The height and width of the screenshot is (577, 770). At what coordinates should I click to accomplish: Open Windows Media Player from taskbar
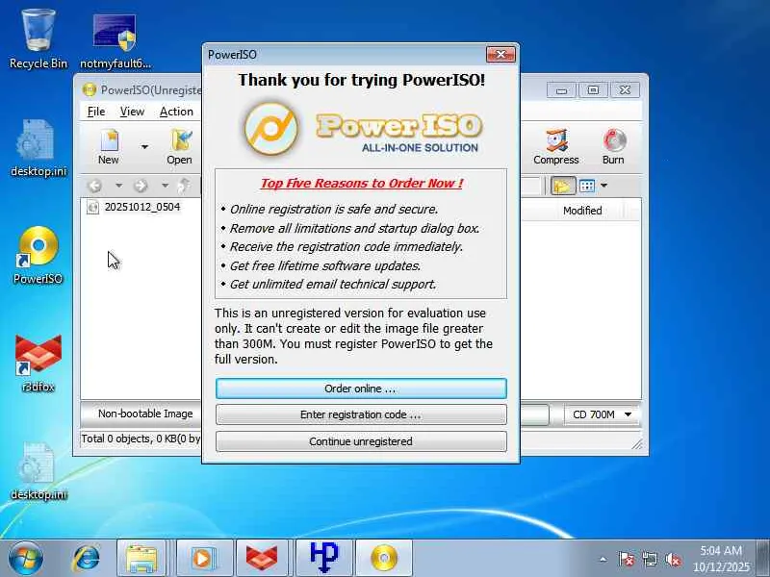pos(202,559)
